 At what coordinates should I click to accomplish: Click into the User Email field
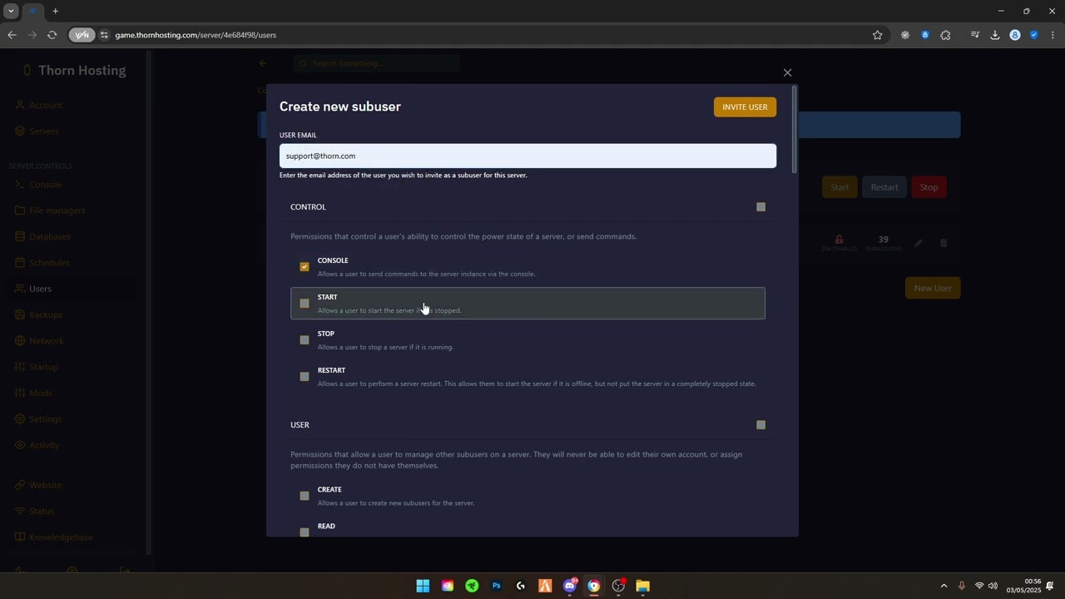click(528, 156)
